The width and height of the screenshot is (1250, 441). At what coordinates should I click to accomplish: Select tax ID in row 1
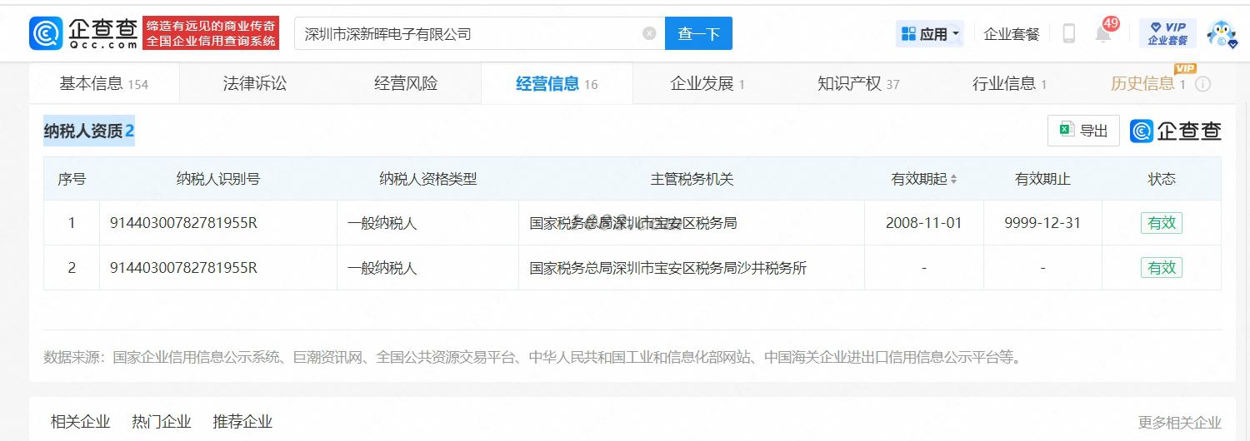[x=183, y=223]
